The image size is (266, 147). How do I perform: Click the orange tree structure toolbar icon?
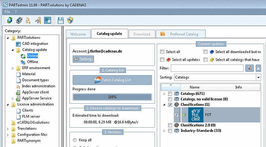28,20
